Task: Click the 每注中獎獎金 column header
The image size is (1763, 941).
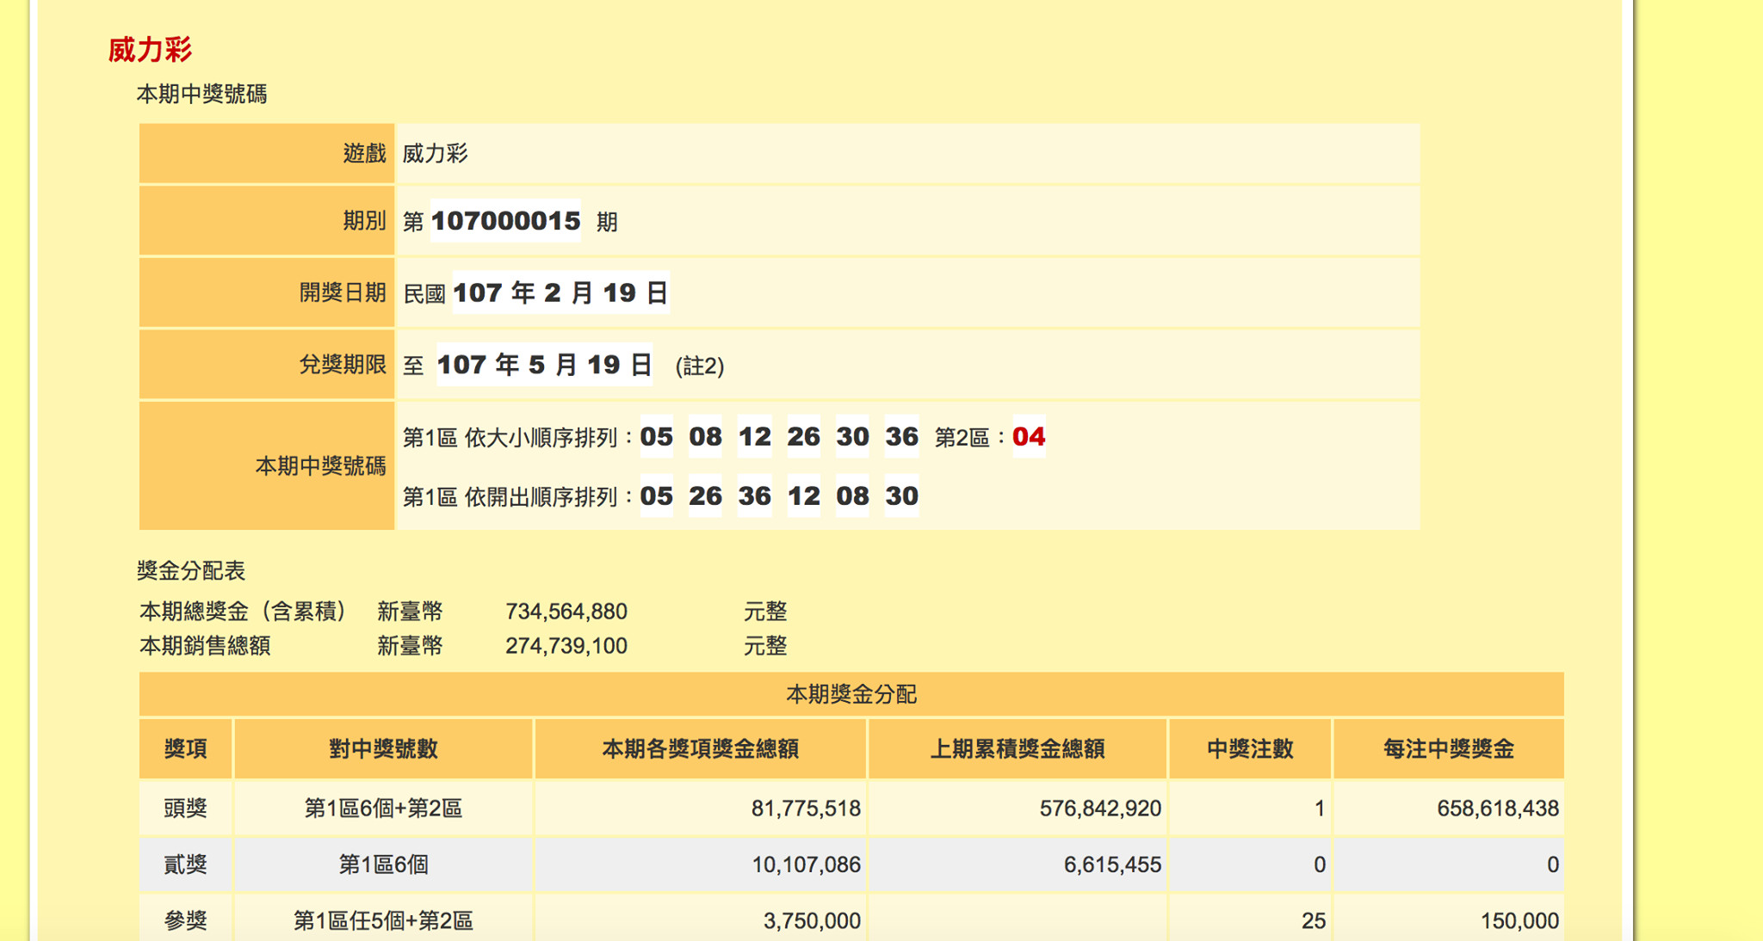Action: 1449,749
